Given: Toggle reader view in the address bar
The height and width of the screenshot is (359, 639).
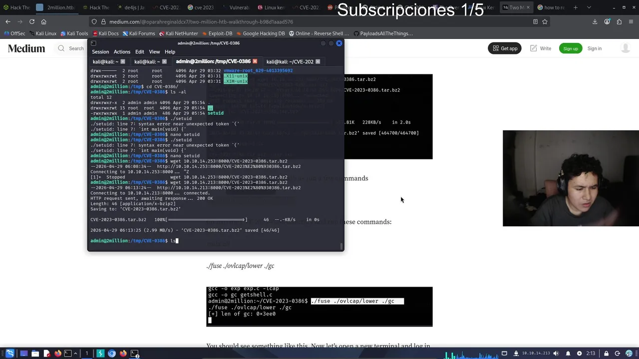Looking at the screenshot, I should (535, 21).
